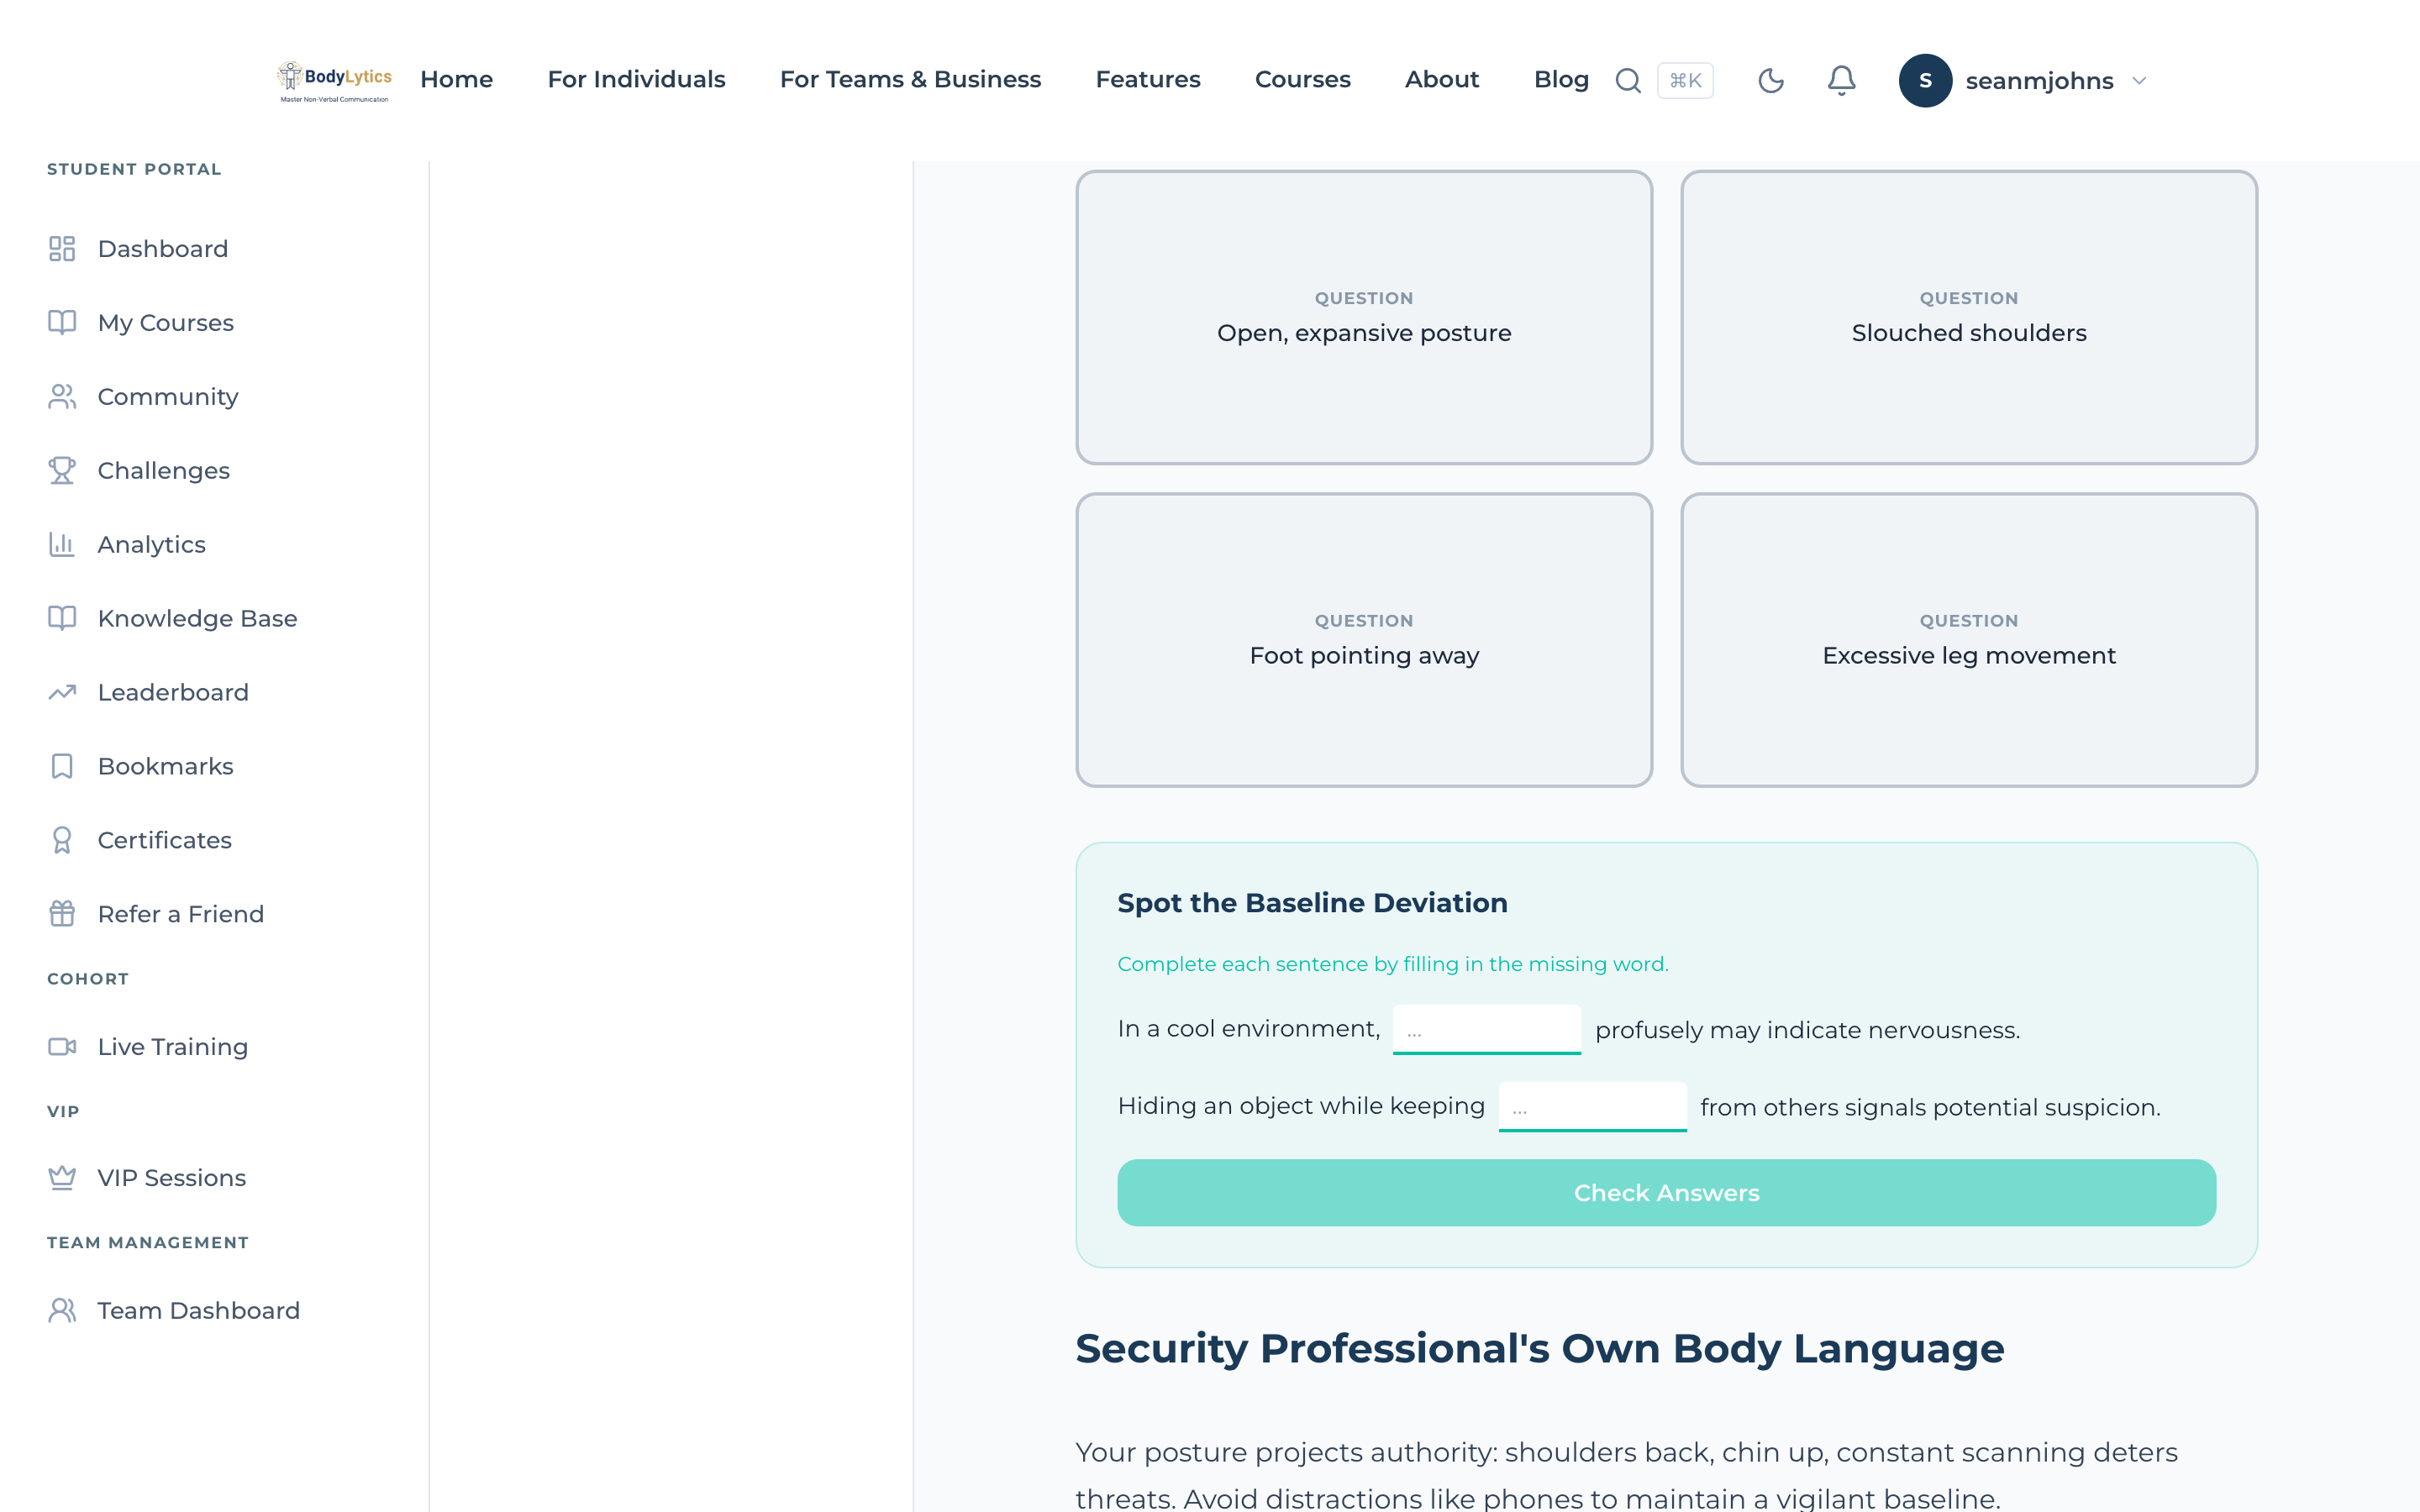The width and height of the screenshot is (2420, 1512).
Task: Open notifications bell
Action: click(x=1841, y=81)
